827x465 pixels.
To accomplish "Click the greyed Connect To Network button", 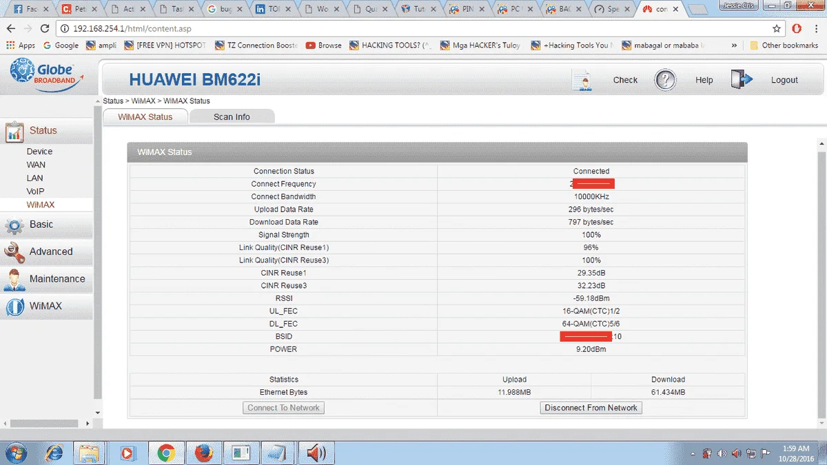I will pyautogui.click(x=283, y=408).
